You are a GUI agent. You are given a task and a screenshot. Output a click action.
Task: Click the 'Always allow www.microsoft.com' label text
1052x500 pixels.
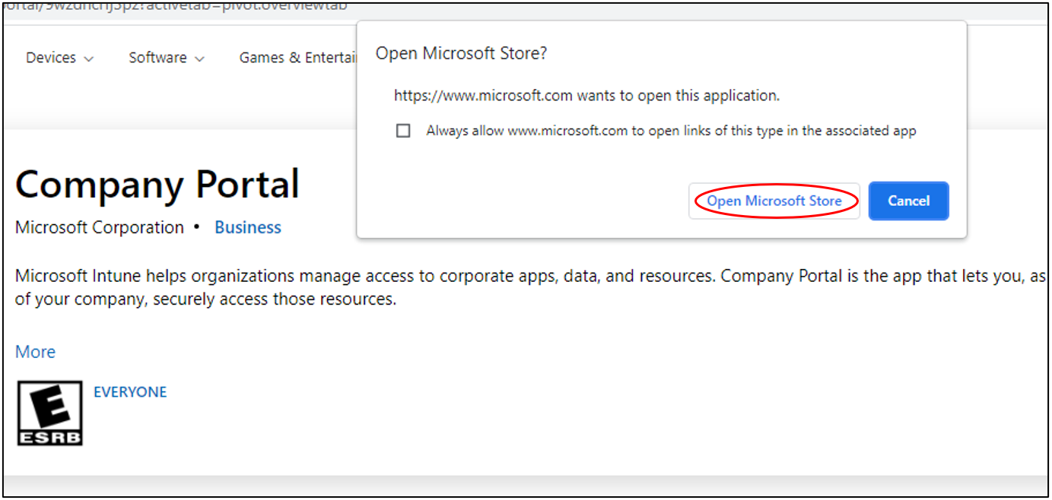click(x=670, y=131)
